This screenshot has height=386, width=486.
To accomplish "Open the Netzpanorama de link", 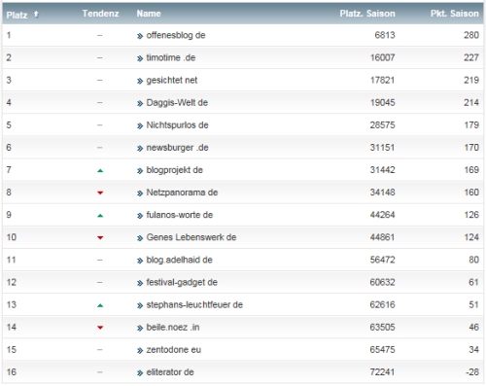I will (x=182, y=193).
